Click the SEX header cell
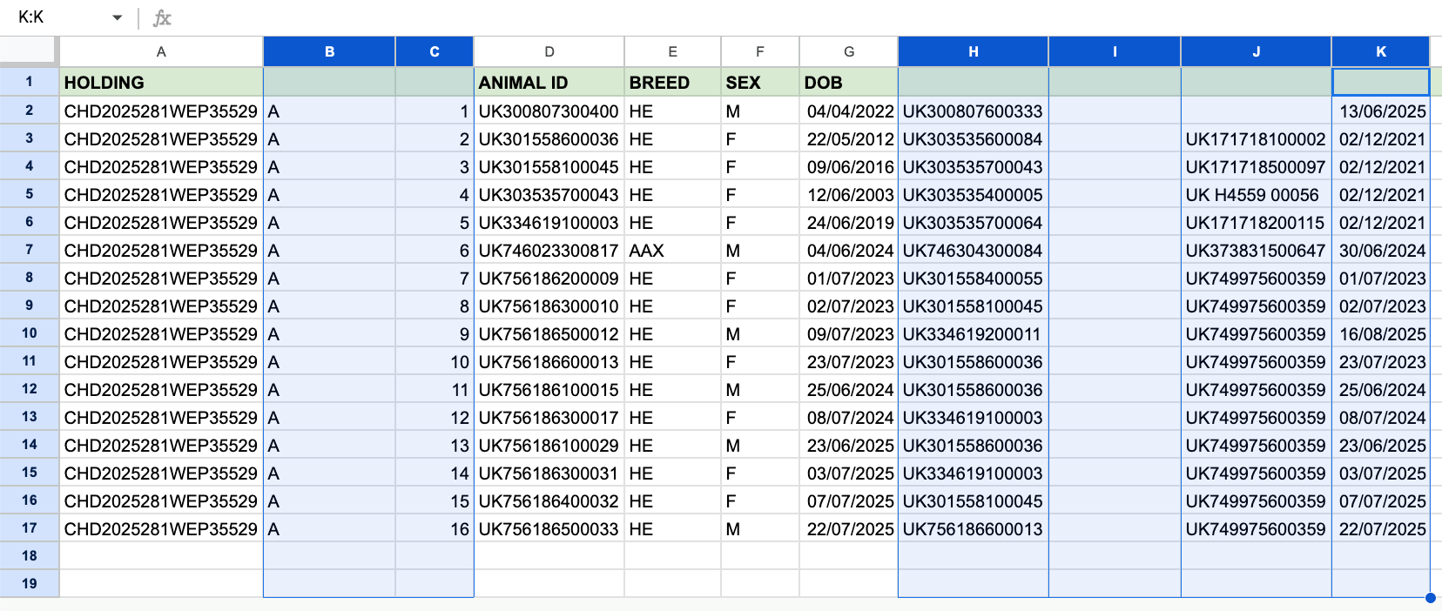 (x=760, y=82)
